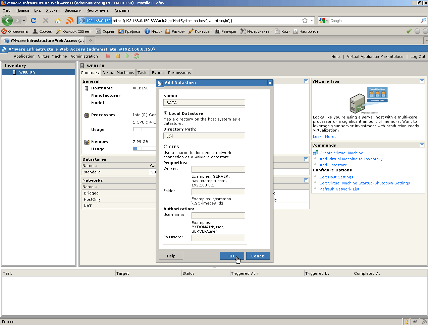
Task: Power off VM with red stop icon
Action: (x=108, y=56)
